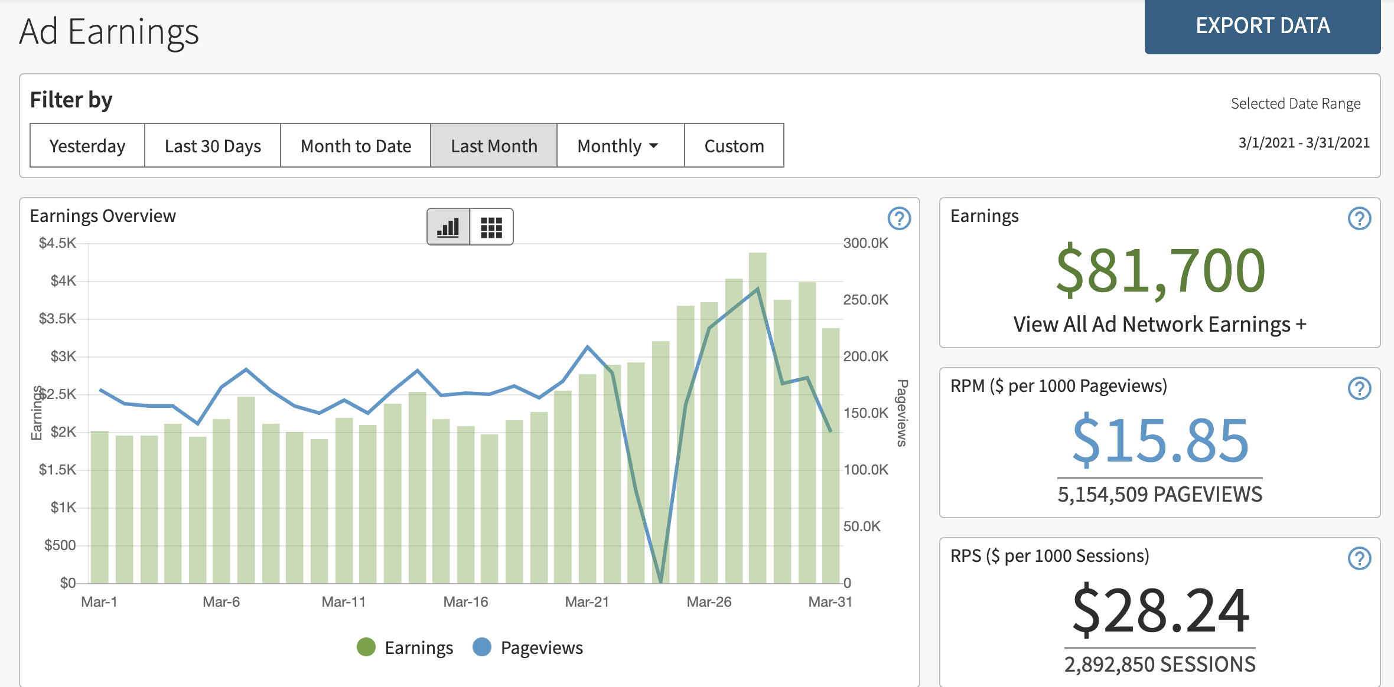Image resolution: width=1394 pixels, height=687 pixels.
Task: Expand View All Ad Network Earnings
Action: [1160, 325]
